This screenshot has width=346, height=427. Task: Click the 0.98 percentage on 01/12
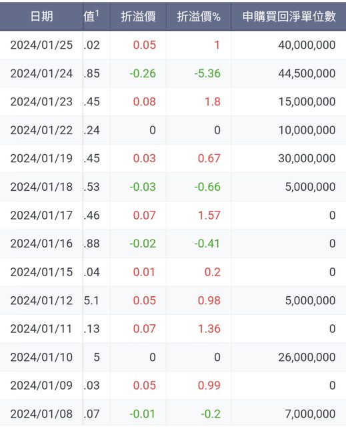[209, 300]
